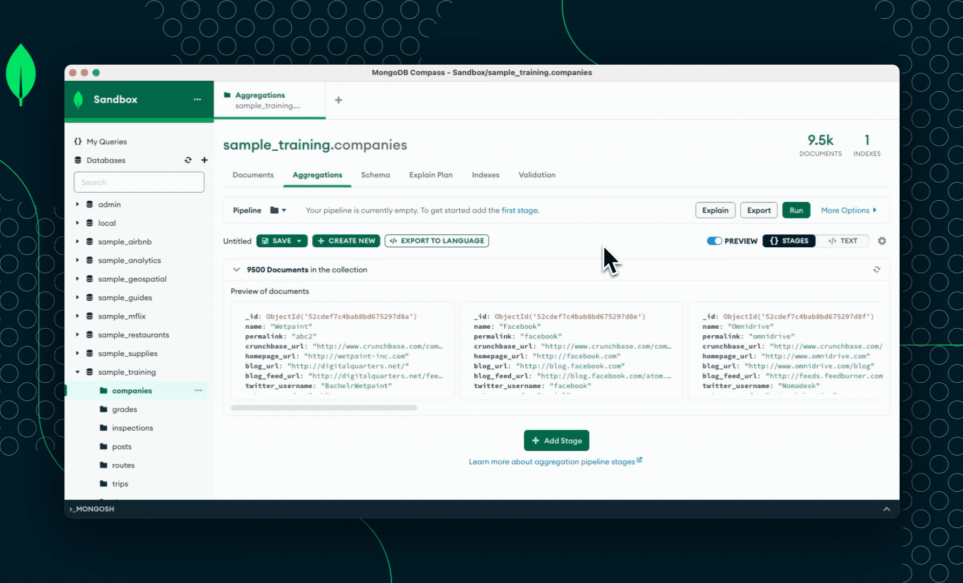Expand the local database tree
Viewport: 963px width, 583px height.
(77, 223)
